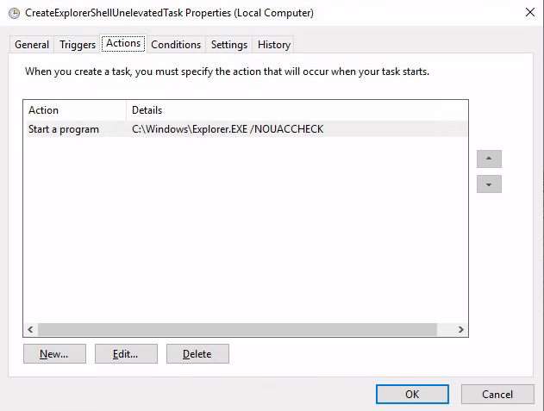Screen dimensions: 544x411
Task: Click the New... button
Action: 54,354
